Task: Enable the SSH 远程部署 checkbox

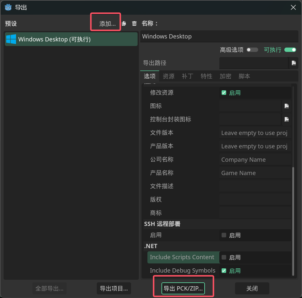Action: [x=224, y=235]
